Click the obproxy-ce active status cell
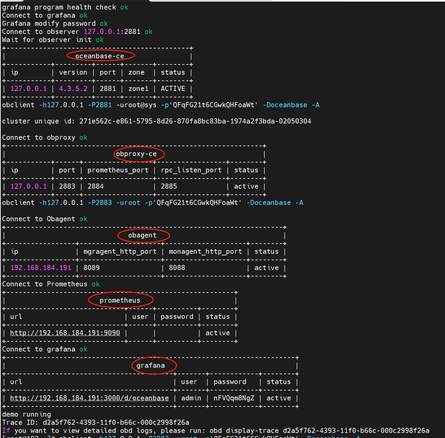 point(246,186)
